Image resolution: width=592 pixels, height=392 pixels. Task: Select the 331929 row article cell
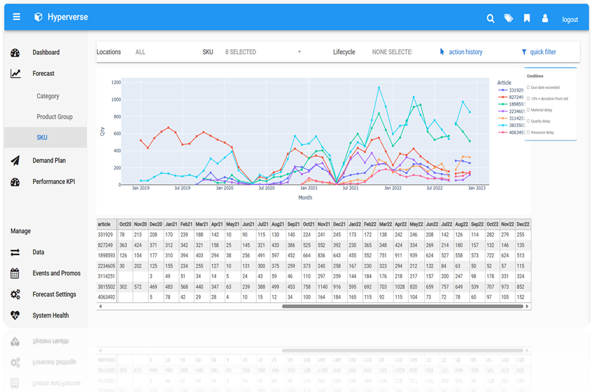pos(106,234)
